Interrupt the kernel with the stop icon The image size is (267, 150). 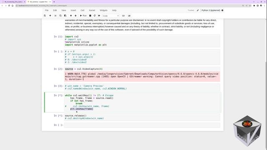click(x=90, y=16)
